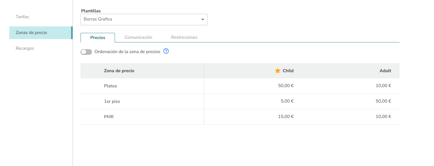This screenshot has height=166, width=434.
Task: Click the PMR Child price 15,00 €
Action: point(286,117)
